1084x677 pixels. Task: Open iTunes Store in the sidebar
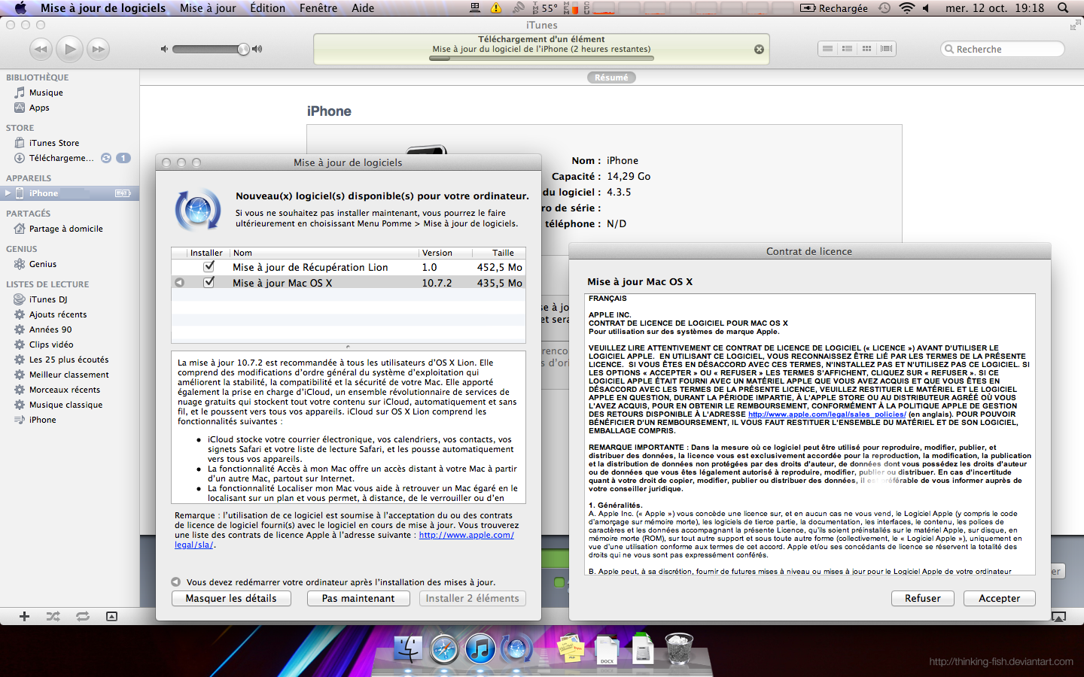click(x=53, y=143)
